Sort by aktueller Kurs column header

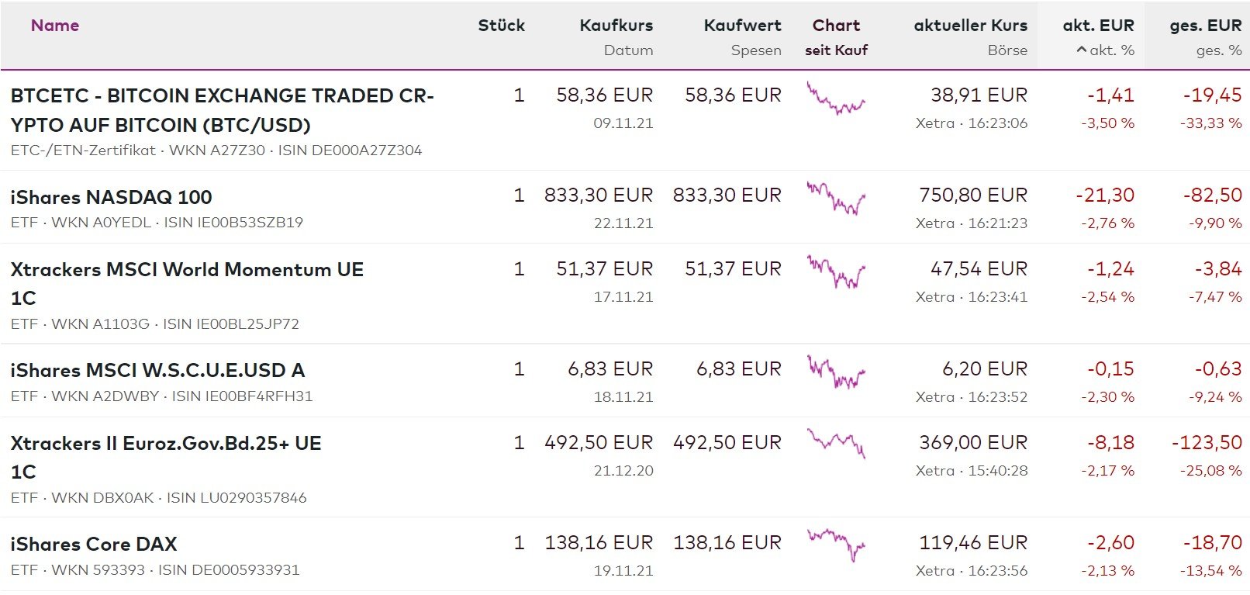[970, 26]
